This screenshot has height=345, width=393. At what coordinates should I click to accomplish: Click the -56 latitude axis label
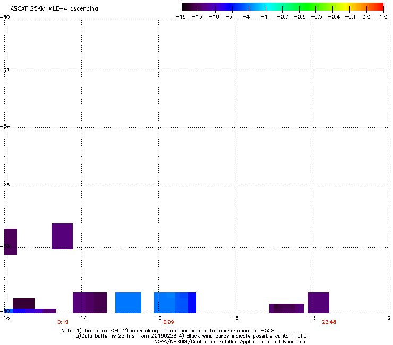(5, 184)
